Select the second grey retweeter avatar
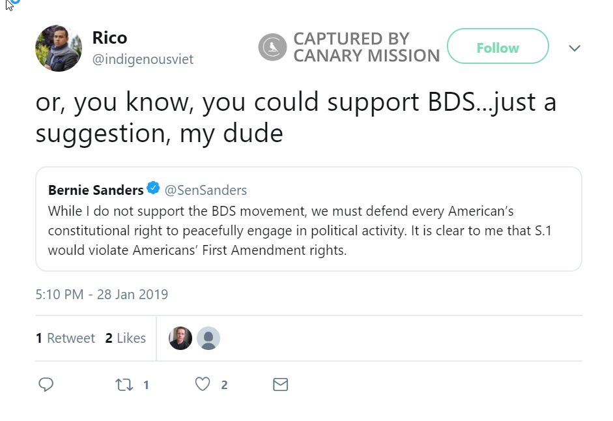613x421 pixels. pyautogui.click(x=208, y=338)
